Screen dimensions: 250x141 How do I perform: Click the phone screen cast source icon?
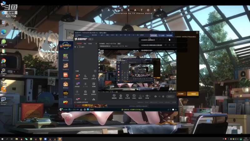click(127, 97)
